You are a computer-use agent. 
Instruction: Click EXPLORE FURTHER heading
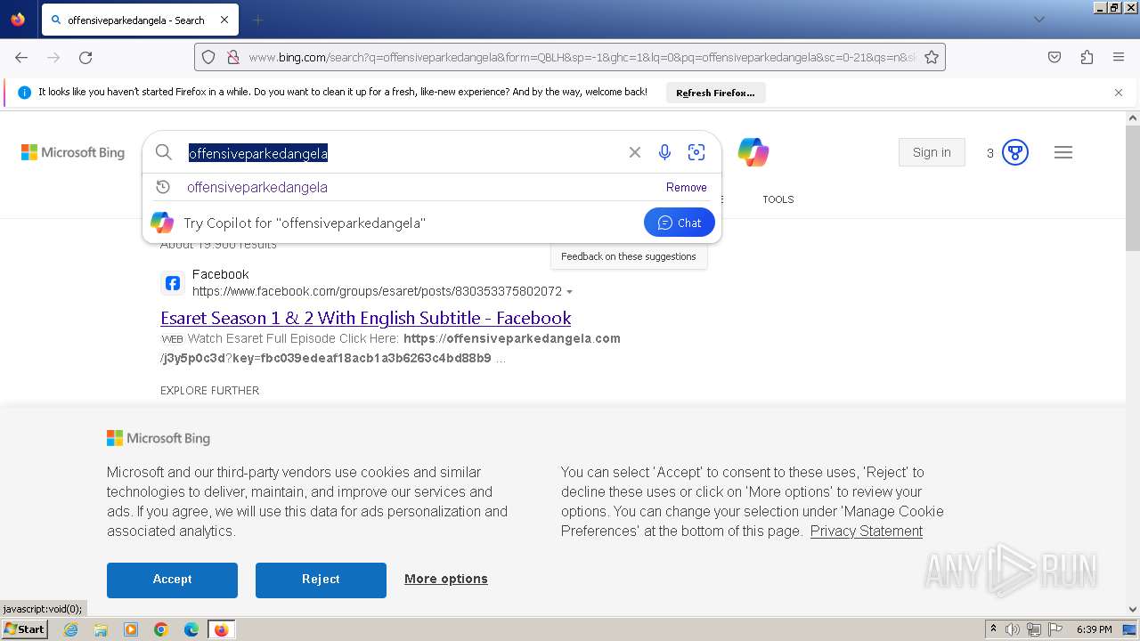click(210, 390)
